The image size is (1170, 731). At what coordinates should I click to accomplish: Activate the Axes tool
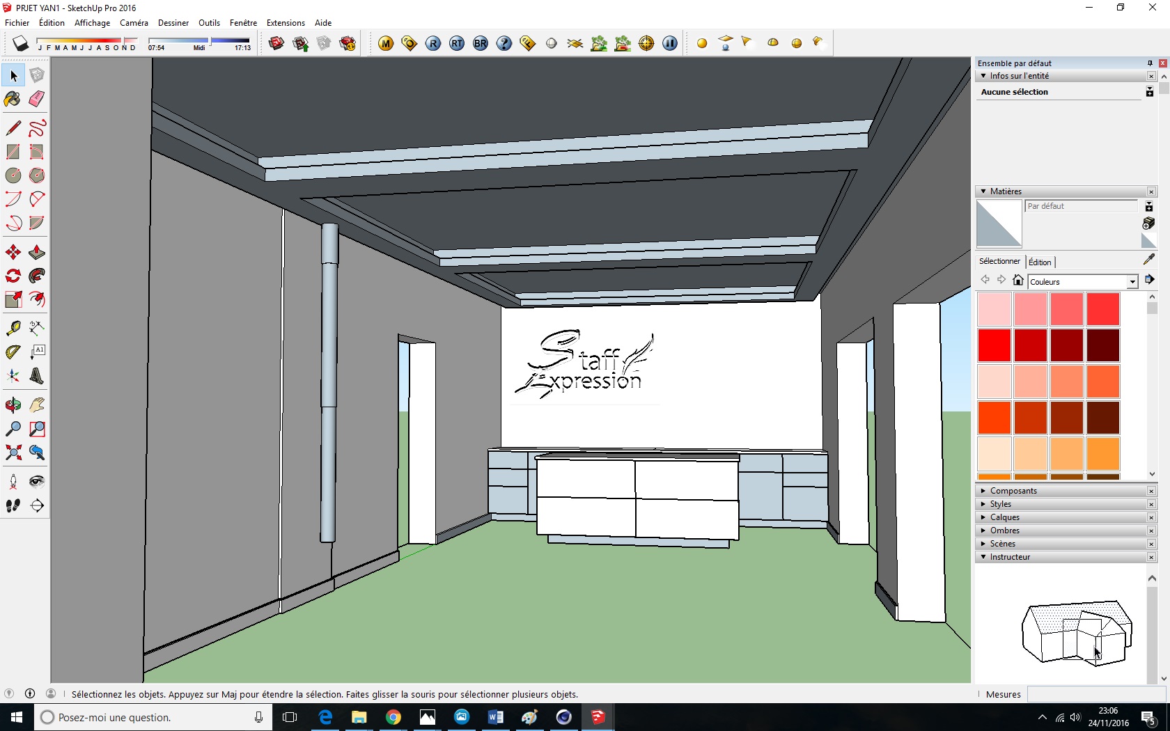(13, 376)
